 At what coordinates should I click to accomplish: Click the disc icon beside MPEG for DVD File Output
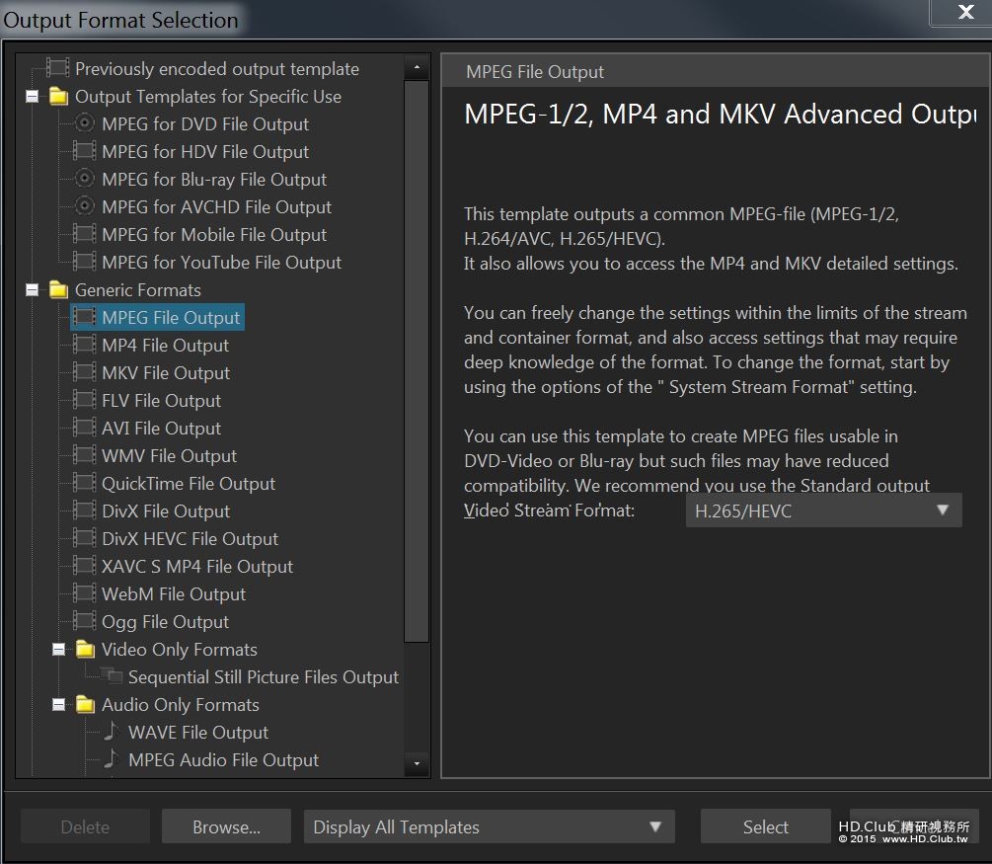click(x=84, y=122)
